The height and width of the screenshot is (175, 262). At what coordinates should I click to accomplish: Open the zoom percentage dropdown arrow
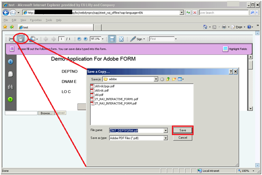click(x=103, y=39)
